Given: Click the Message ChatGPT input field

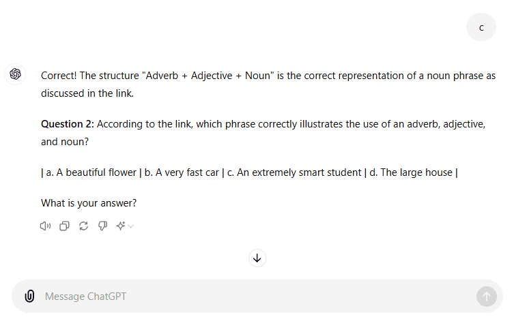Looking at the screenshot, I should [x=257, y=296].
